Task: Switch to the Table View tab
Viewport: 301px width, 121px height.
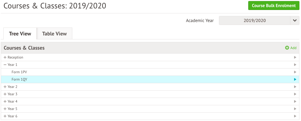Action: click(55, 34)
